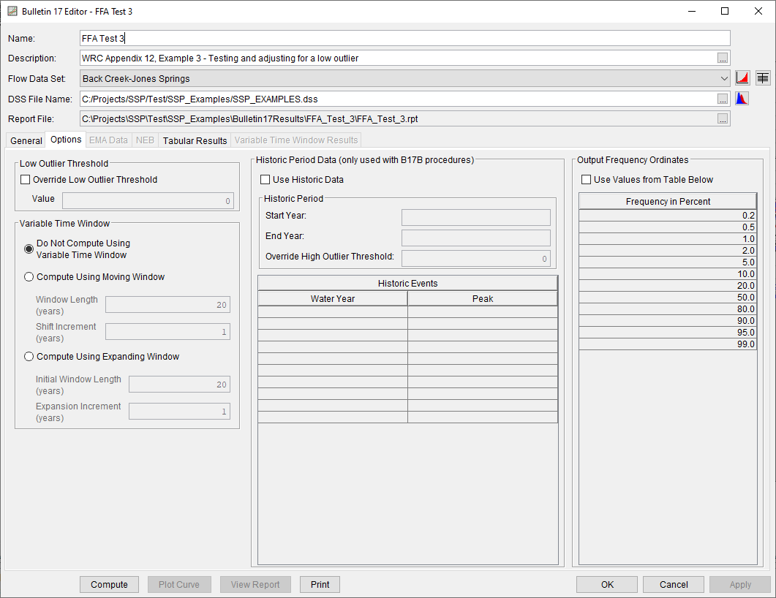Click the NEB tab
The image size is (776, 598).
145,140
